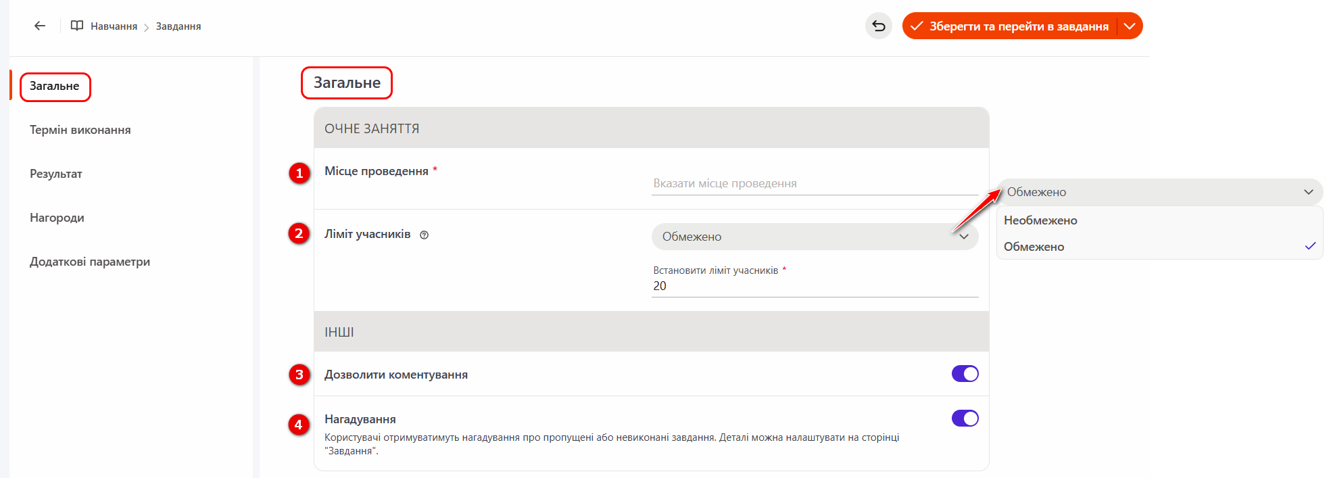Click the red number 4 marker
Image resolution: width=1331 pixels, height=478 pixels.
(299, 425)
